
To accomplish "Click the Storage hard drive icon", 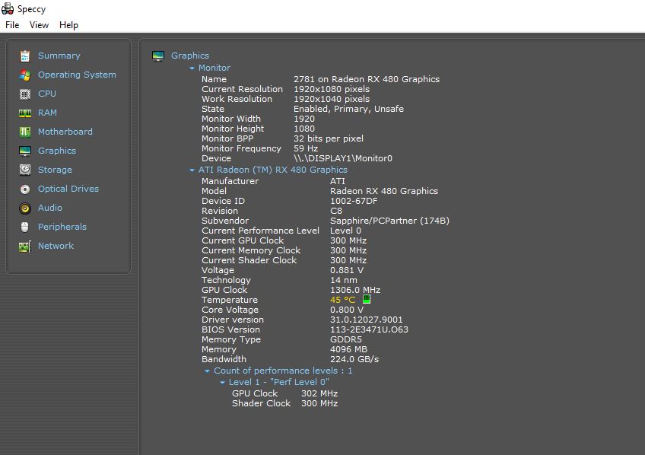I will tap(25, 170).
